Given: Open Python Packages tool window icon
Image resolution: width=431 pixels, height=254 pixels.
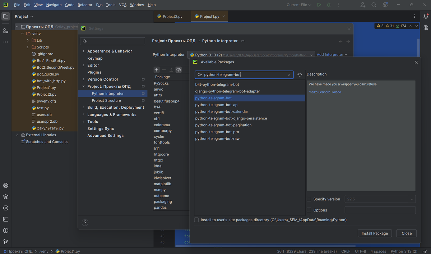Looking at the screenshot, I should 5,186.
